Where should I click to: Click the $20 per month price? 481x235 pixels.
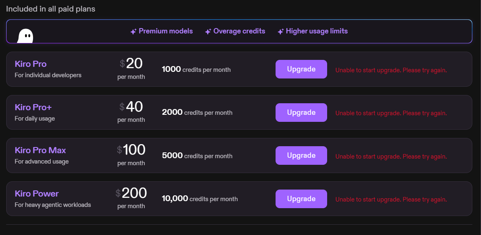coord(131,69)
